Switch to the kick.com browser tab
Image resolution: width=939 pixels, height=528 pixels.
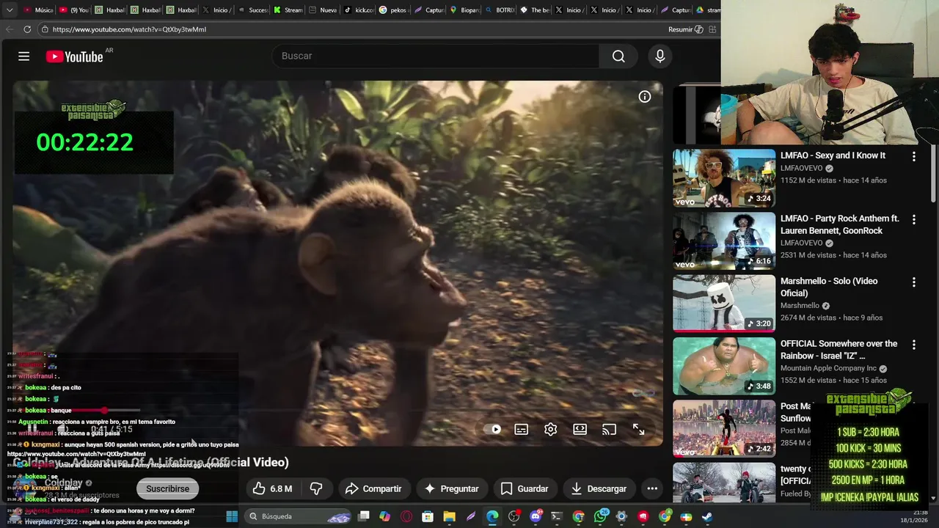click(359, 10)
